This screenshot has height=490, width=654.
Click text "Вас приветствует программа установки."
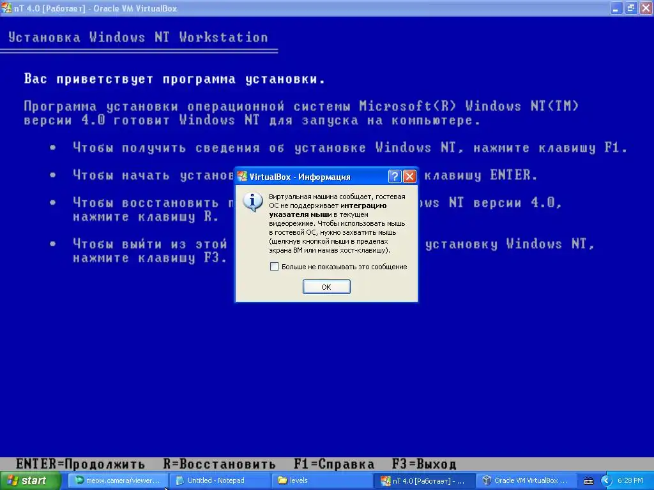pos(174,78)
